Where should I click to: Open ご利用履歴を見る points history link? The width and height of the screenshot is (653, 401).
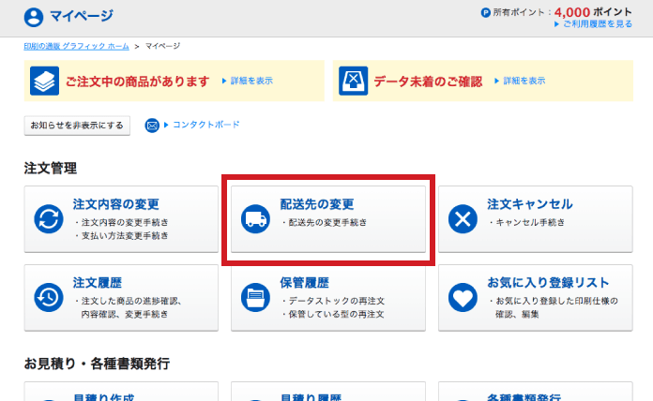(598, 23)
